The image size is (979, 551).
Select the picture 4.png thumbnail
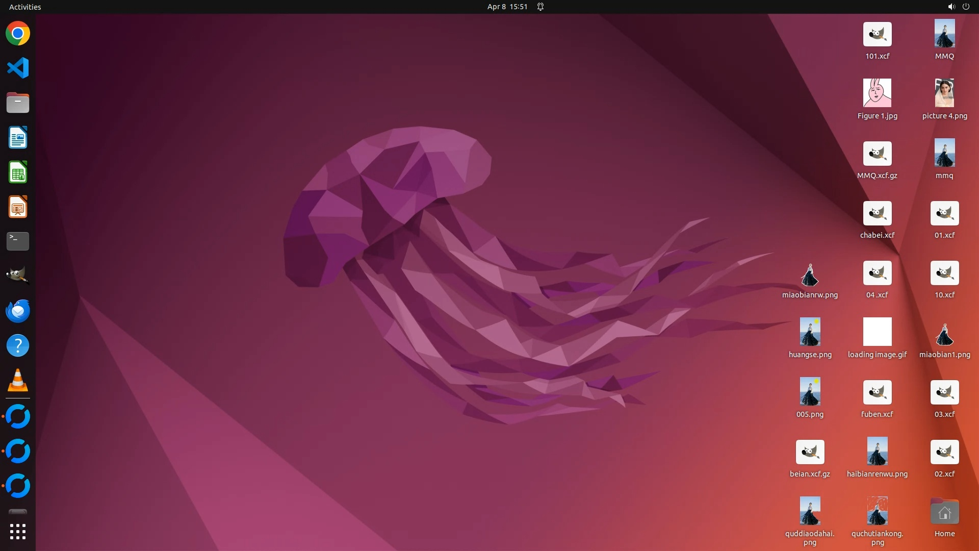click(x=944, y=93)
